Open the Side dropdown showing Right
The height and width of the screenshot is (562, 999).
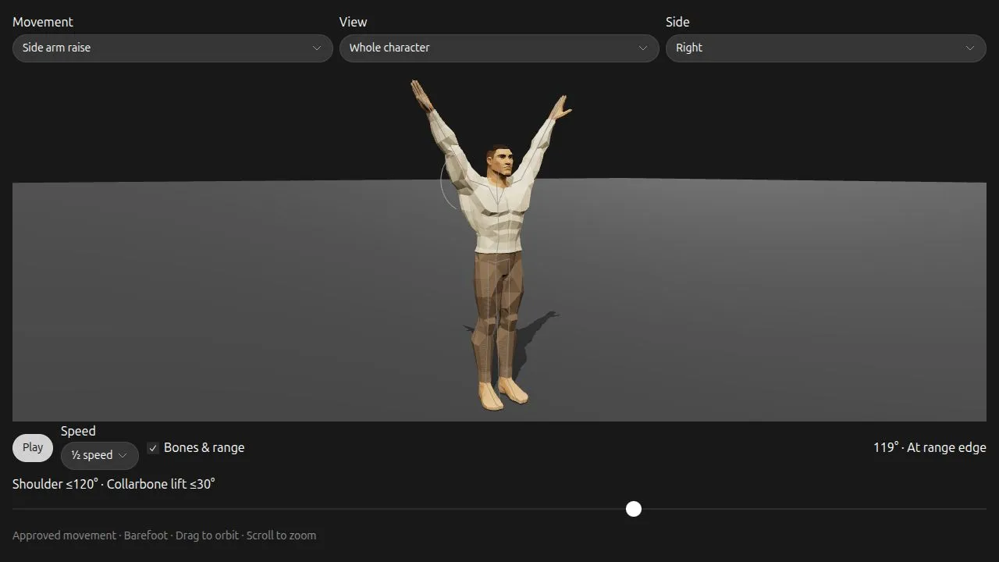[x=826, y=48]
